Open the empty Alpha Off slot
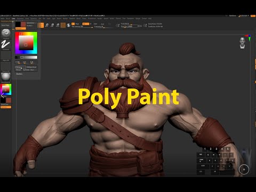This screenshot has width=256, height=192. click(x=6, y=55)
